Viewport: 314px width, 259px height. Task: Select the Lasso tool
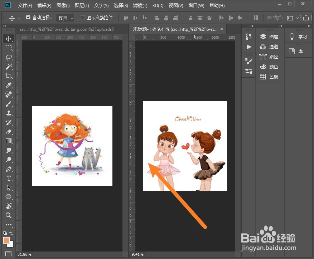click(x=8, y=57)
